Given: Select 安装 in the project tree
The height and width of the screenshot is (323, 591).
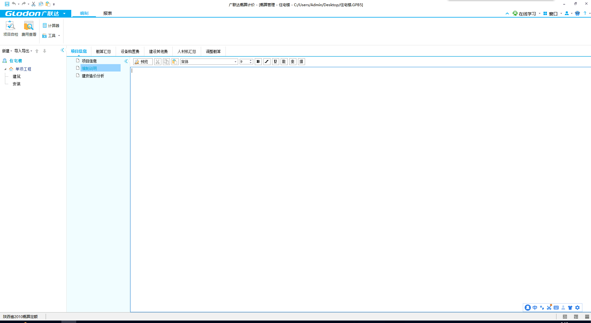Looking at the screenshot, I should coord(17,84).
